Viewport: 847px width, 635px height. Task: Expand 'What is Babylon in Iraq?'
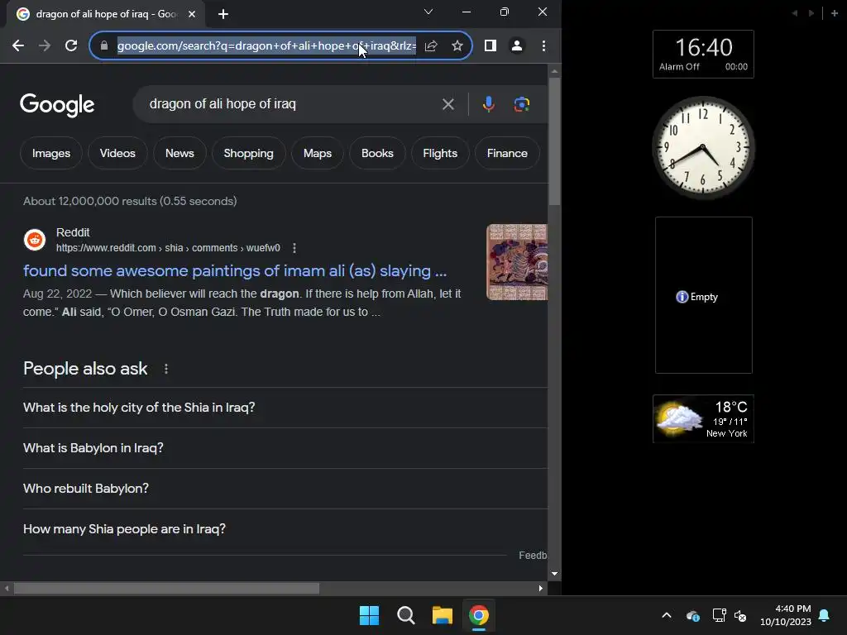pyautogui.click(x=285, y=448)
